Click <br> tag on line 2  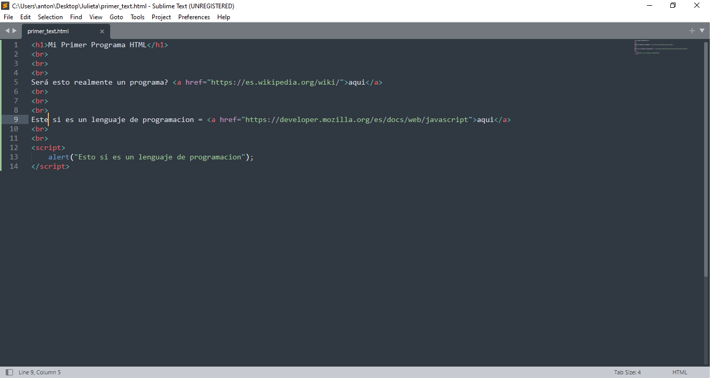coord(39,54)
